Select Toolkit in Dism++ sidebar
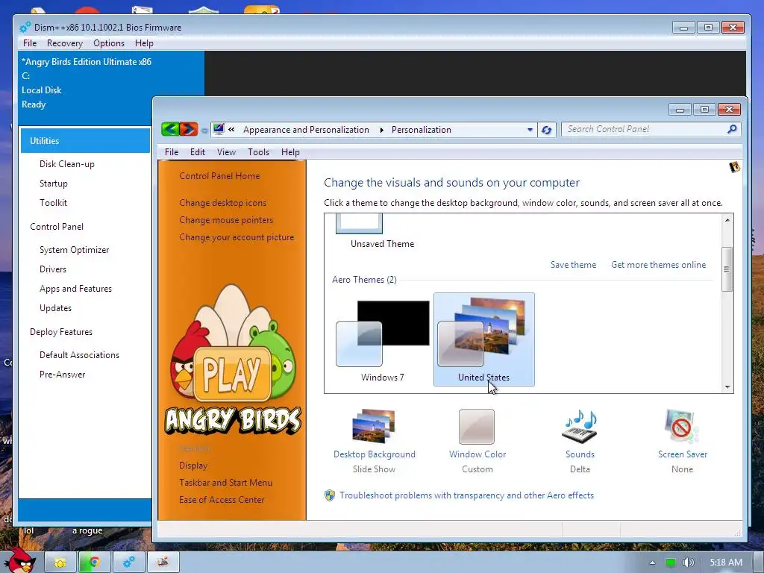Screen dimensions: 764x573 click(x=53, y=203)
